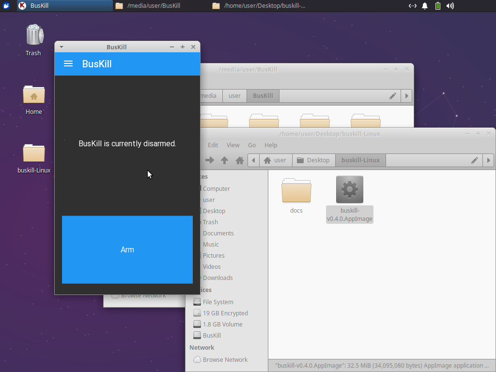The width and height of the screenshot is (496, 372).
Task: Open the BusKill drive in sidebar
Action: (207, 335)
